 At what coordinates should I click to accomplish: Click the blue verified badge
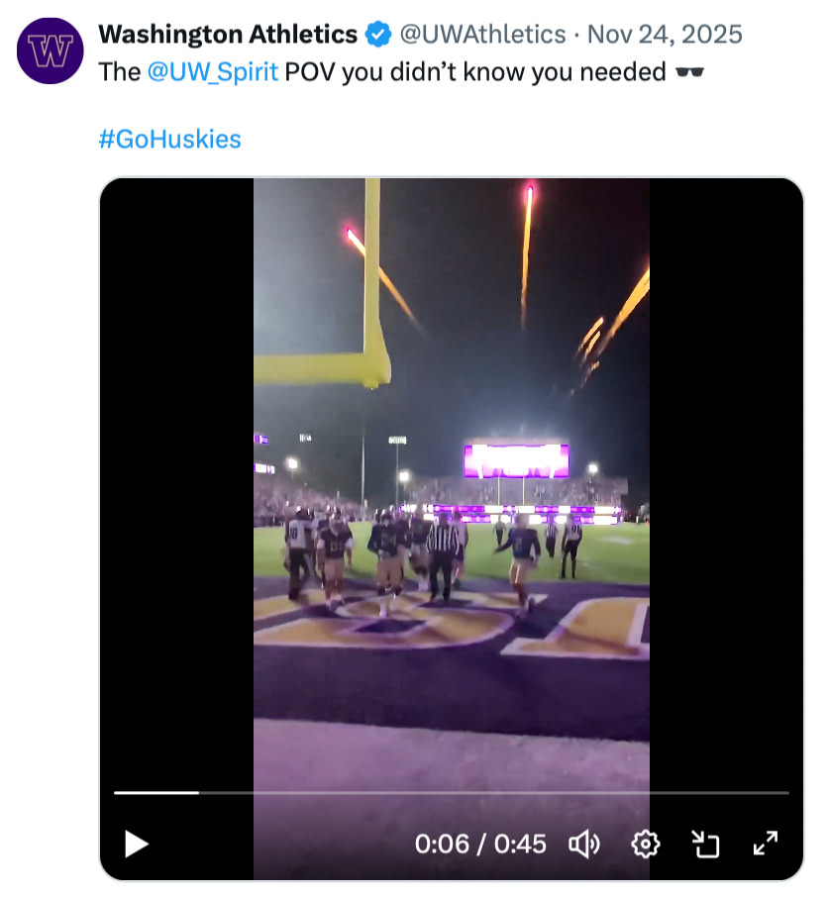(377, 35)
